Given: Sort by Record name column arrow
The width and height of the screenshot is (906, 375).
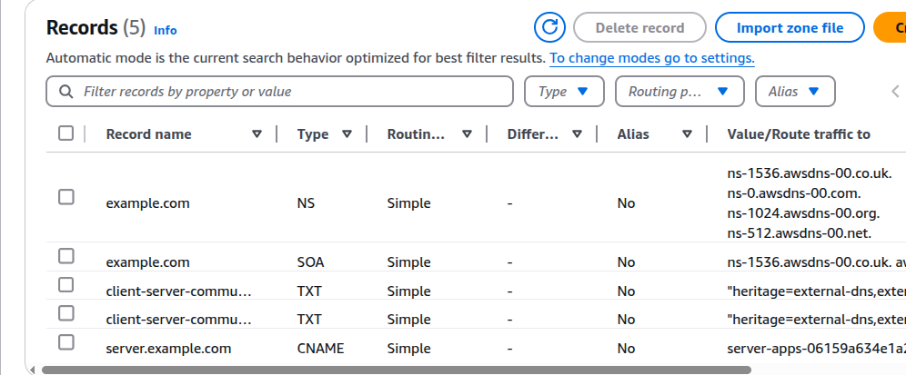Looking at the screenshot, I should [x=257, y=134].
